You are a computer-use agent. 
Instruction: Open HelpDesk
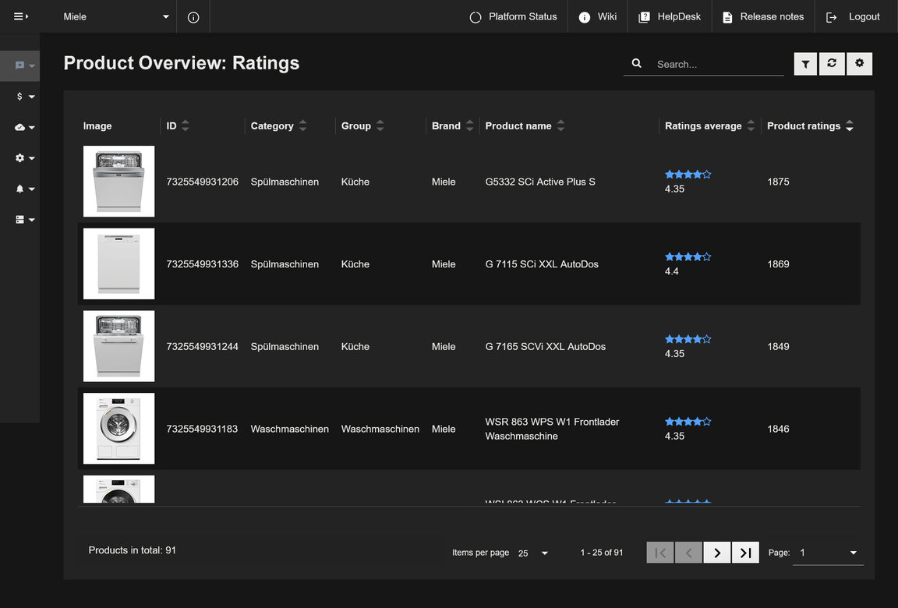click(670, 16)
